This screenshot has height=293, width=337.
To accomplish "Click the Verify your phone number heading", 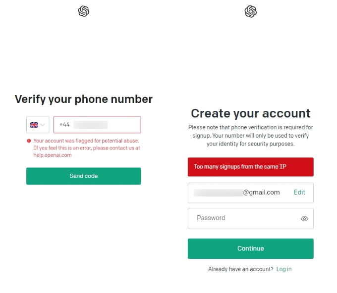I will coord(84,99).
